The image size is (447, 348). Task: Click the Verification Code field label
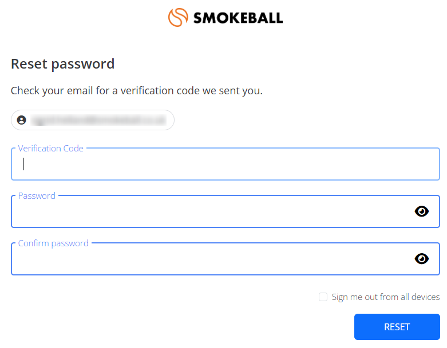point(51,148)
